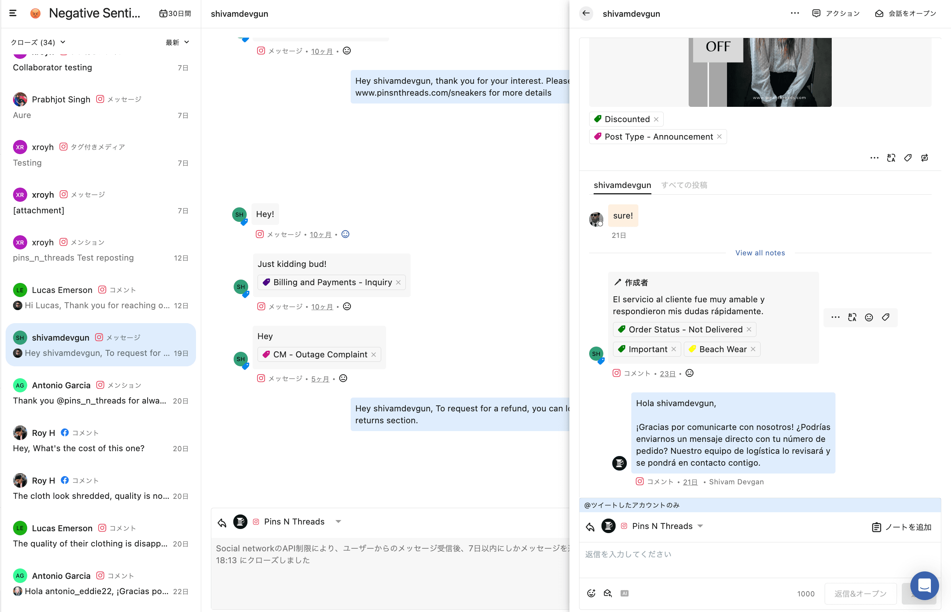Open the 最新 sort dropdown

click(177, 42)
